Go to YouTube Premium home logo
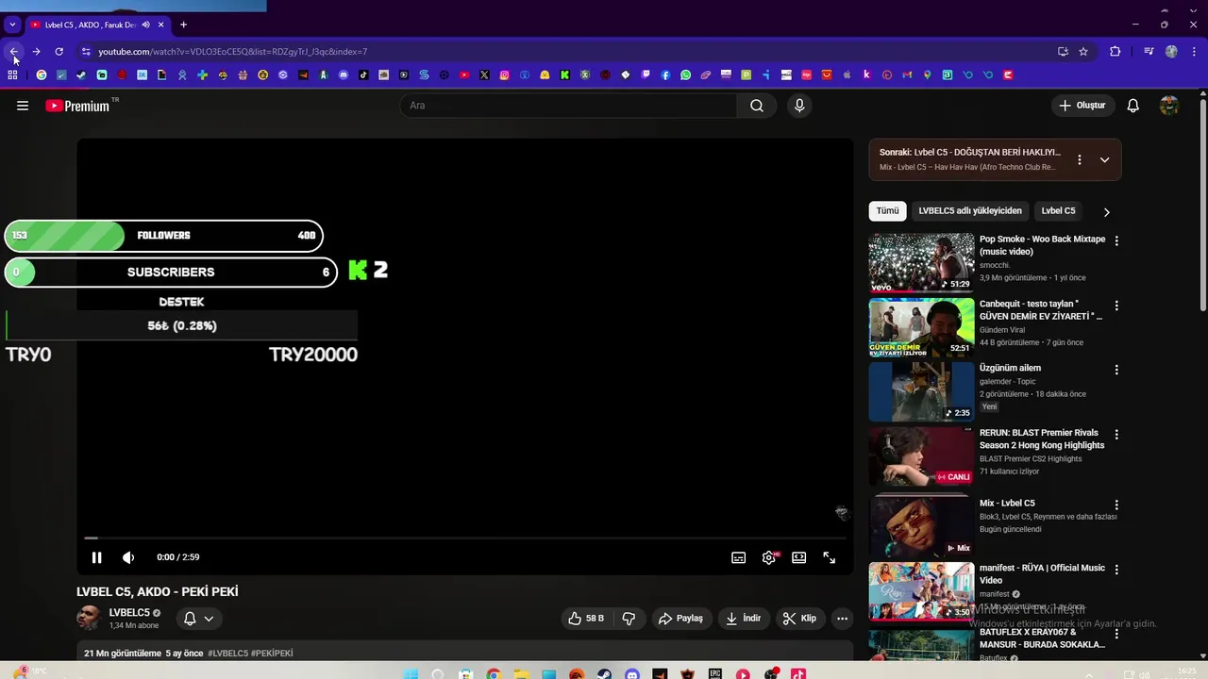The height and width of the screenshot is (679, 1208). [77, 106]
